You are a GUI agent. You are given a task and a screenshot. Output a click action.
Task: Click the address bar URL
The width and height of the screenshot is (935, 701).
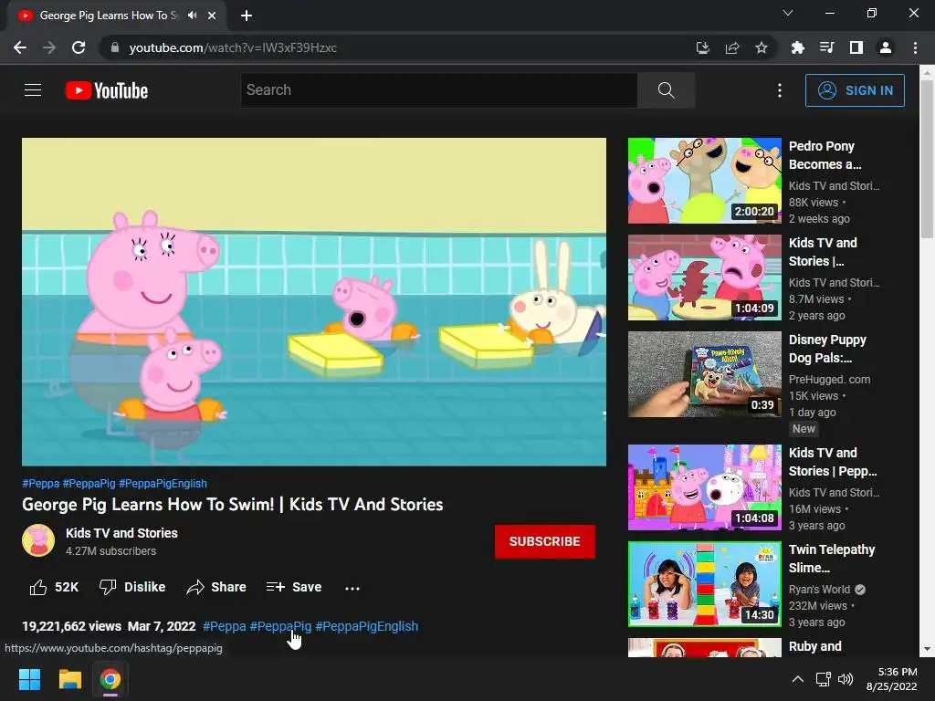click(233, 47)
